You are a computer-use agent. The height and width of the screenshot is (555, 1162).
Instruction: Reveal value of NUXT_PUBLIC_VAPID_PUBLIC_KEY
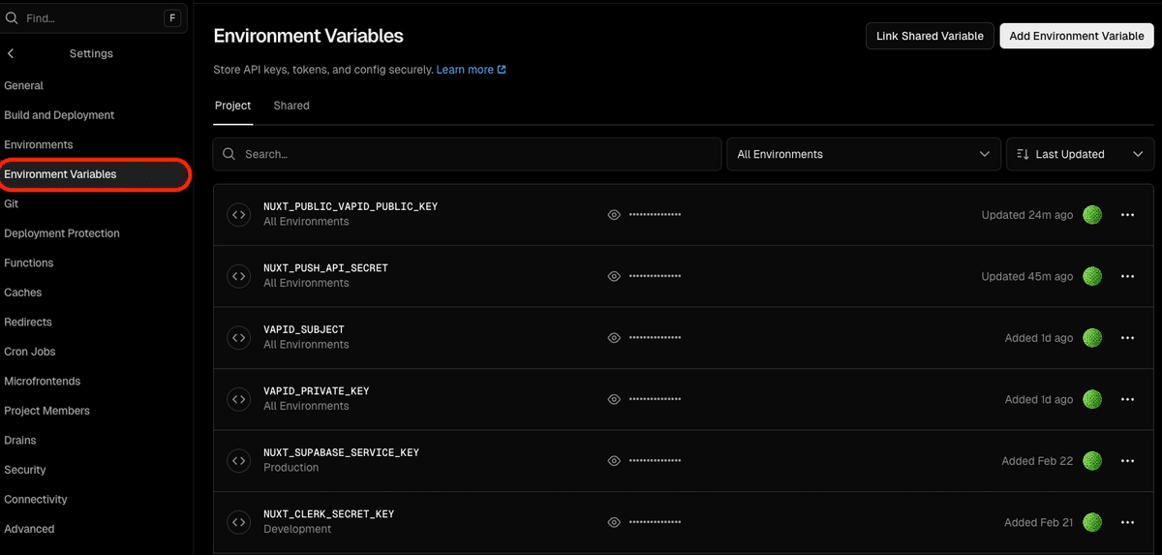click(614, 215)
